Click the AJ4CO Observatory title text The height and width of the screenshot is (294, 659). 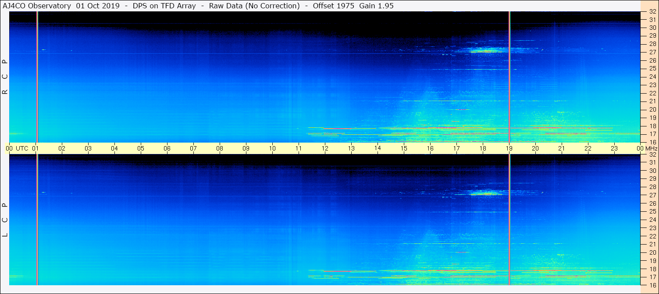tap(37, 6)
